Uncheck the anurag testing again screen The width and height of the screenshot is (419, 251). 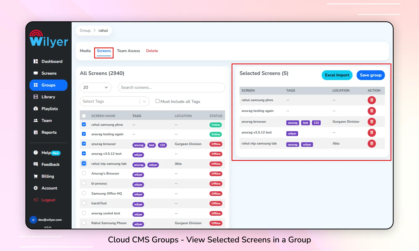tap(84, 134)
